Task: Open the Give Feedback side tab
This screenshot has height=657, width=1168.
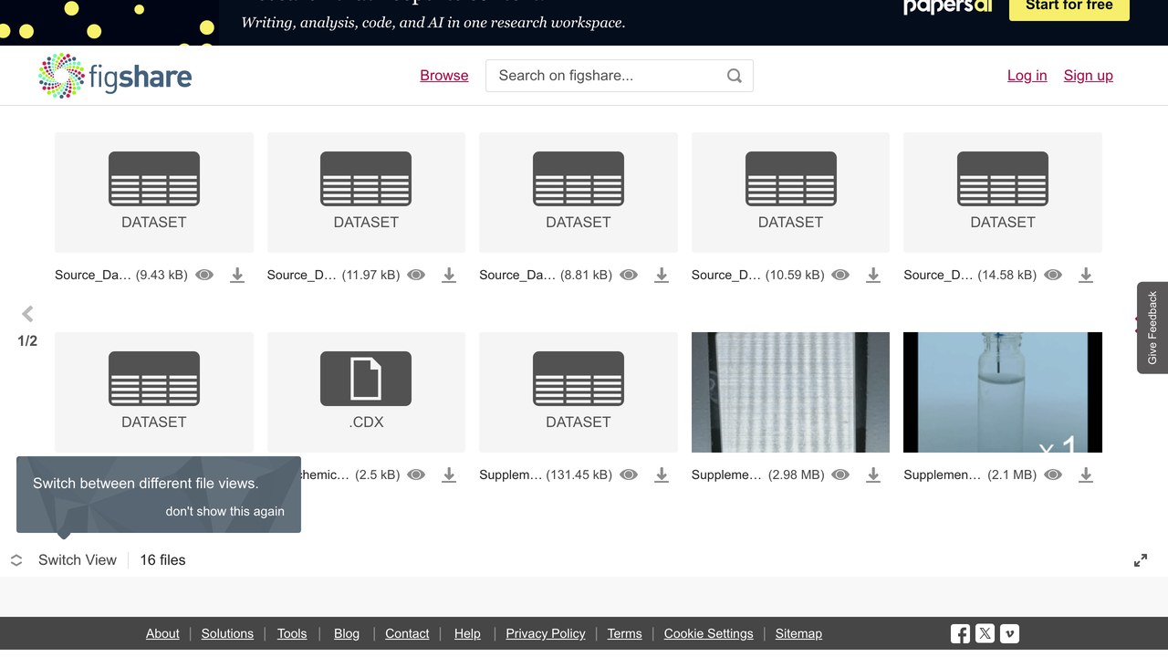Action: 1152,328
